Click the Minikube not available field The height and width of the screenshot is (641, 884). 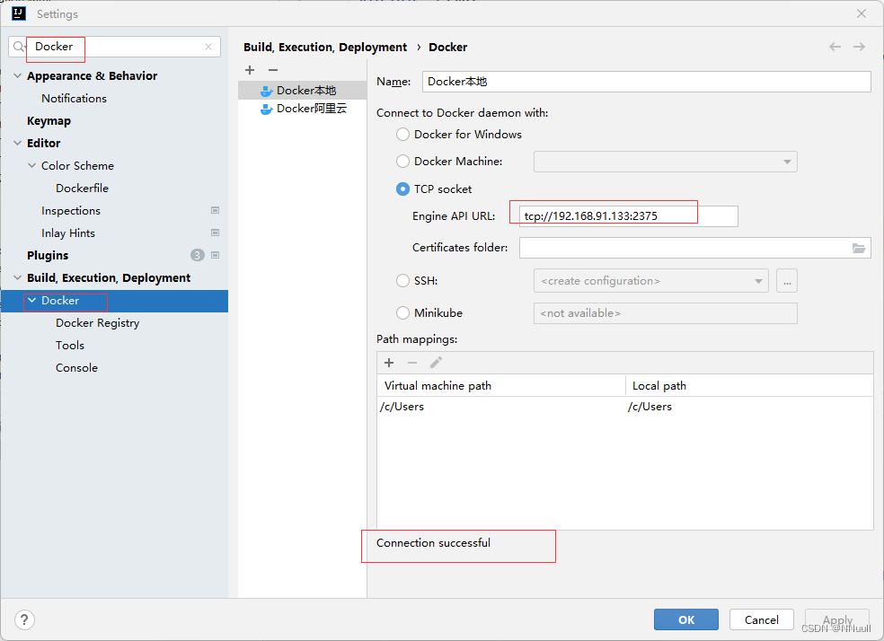tap(666, 313)
